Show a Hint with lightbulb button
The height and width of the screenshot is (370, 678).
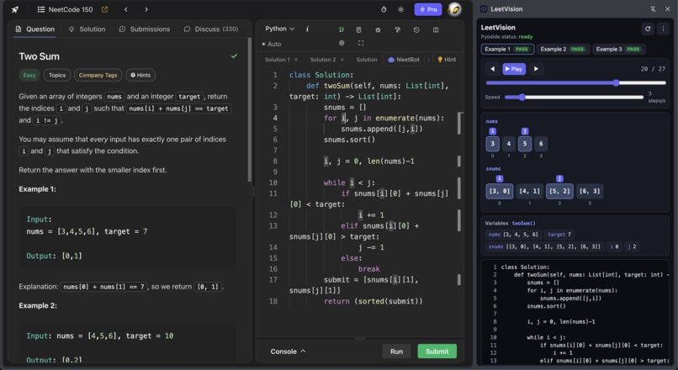447,60
